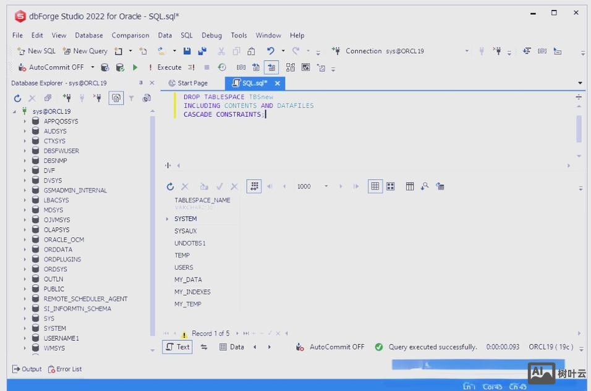Toggle grid view mode in results toolbar
This screenshot has height=391, width=591.
[375, 187]
